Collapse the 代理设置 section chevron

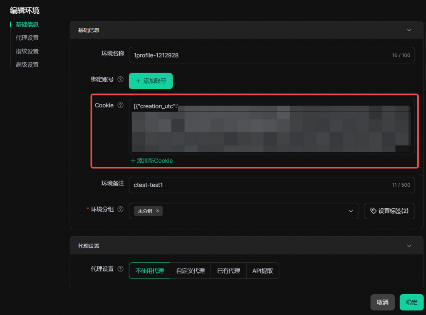pos(409,246)
